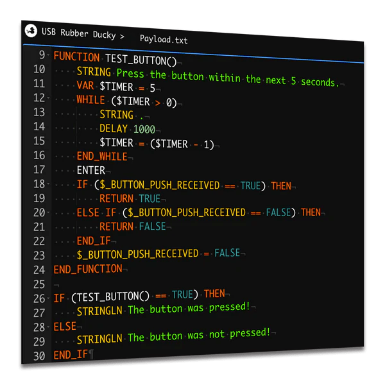Click the text 'The button was not pressed!'
Image resolution: width=385 pixels, height=385 pixels.
pos(199,335)
